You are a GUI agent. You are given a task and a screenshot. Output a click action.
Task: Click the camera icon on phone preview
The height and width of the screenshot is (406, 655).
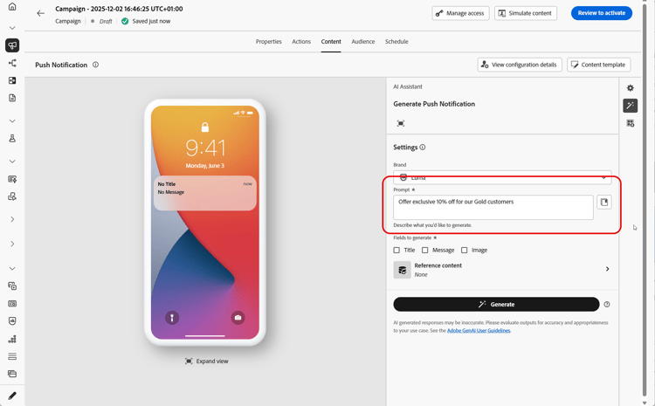tap(238, 318)
